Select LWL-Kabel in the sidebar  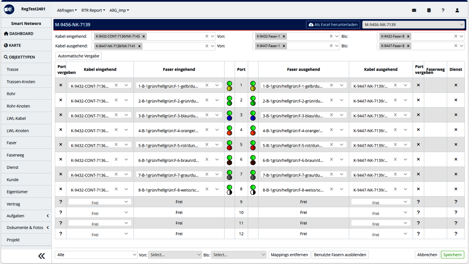[x=16, y=119]
